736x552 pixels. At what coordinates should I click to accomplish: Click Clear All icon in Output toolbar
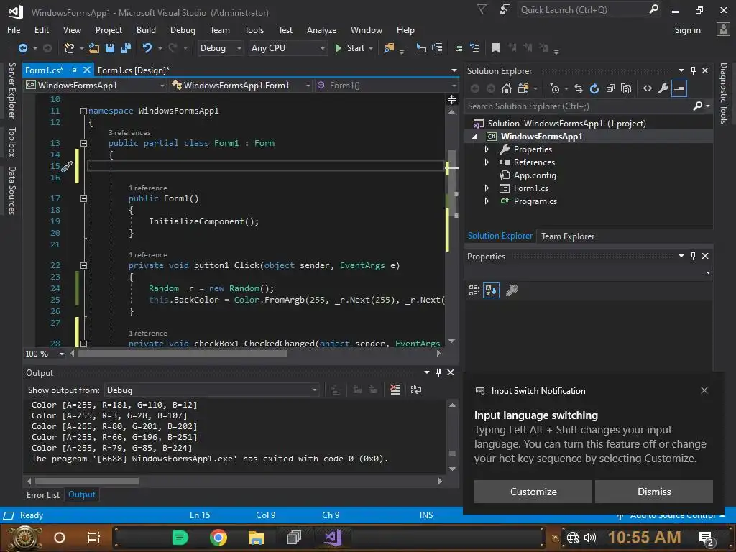point(395,390)
